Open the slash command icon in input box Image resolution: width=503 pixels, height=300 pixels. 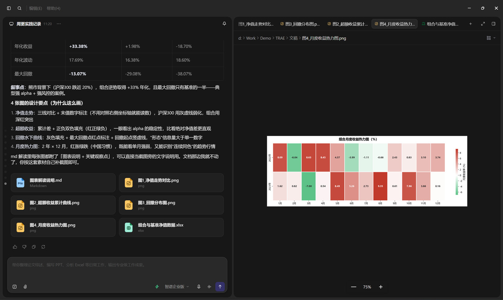15,287
